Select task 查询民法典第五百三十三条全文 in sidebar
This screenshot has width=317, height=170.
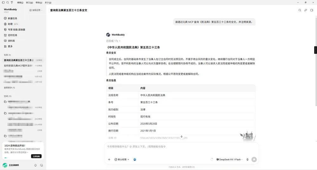23,60
